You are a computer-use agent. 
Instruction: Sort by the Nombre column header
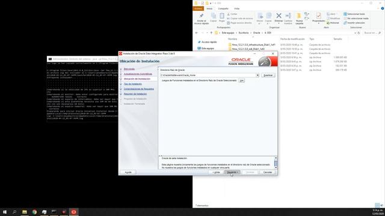[x=232, y=39]
